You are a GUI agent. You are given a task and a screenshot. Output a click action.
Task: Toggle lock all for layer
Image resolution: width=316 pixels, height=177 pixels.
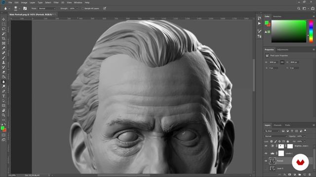click(288, 142)
